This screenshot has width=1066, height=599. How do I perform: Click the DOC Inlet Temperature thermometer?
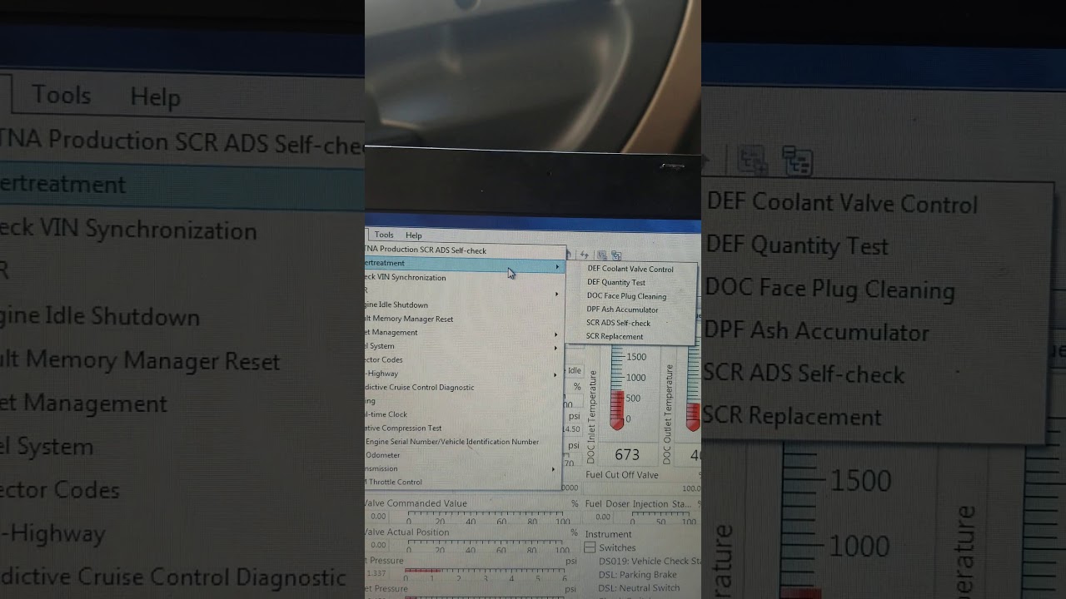click(617, 389)
